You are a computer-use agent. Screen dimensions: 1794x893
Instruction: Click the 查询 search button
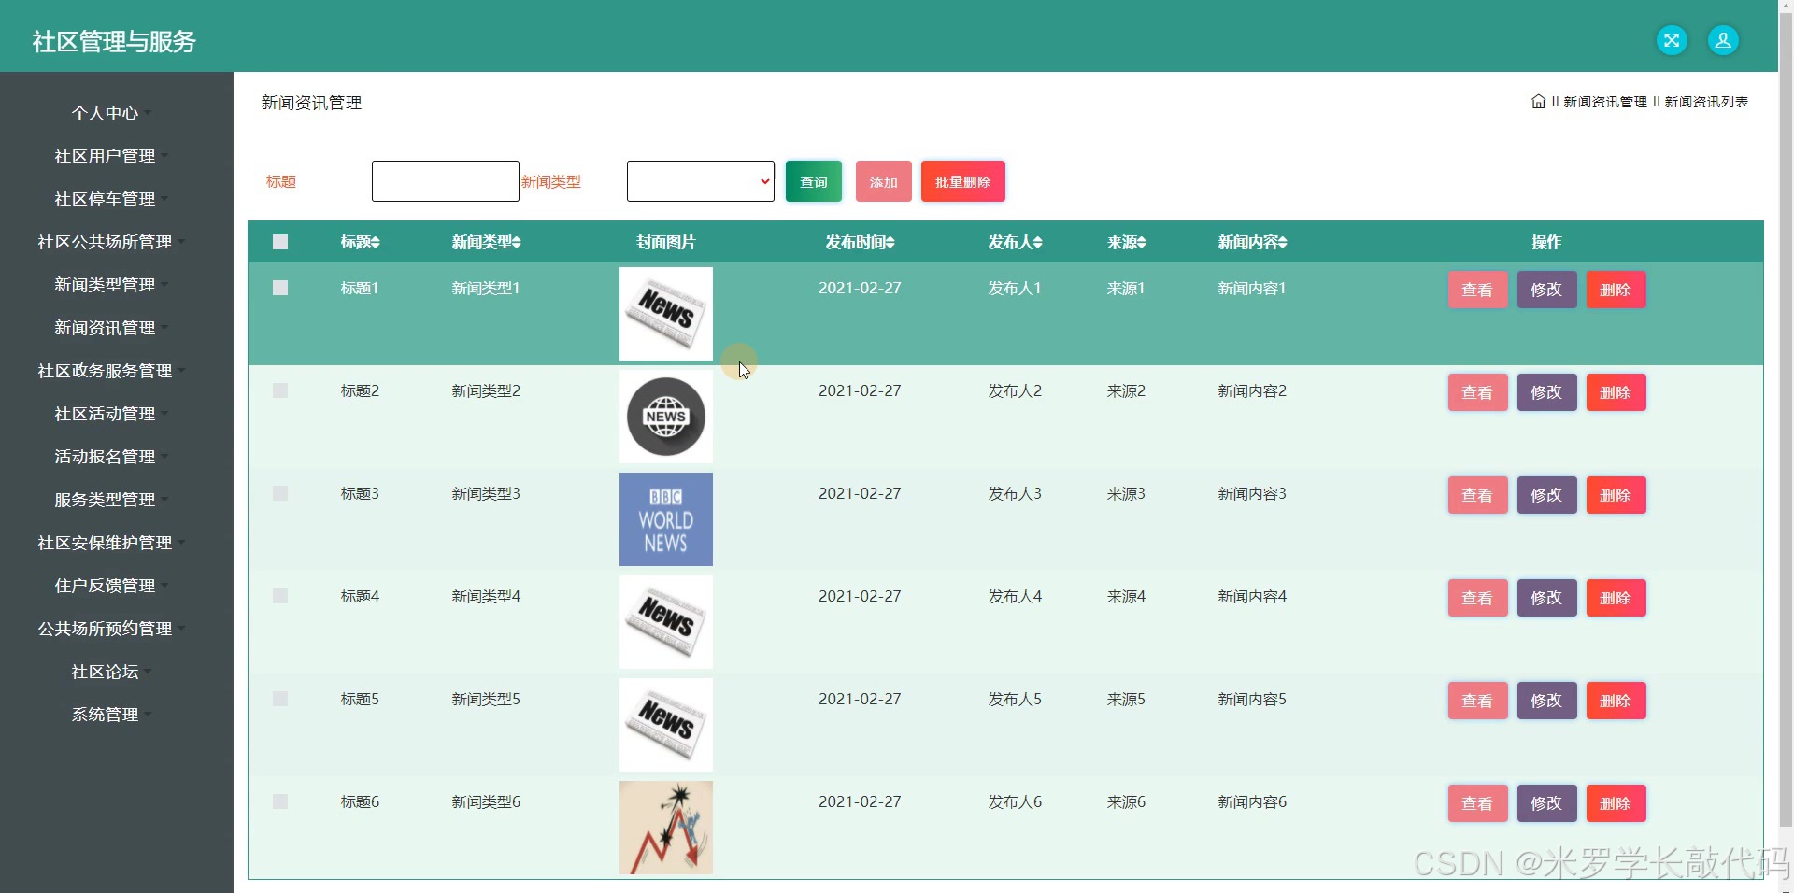pos(812,180)
